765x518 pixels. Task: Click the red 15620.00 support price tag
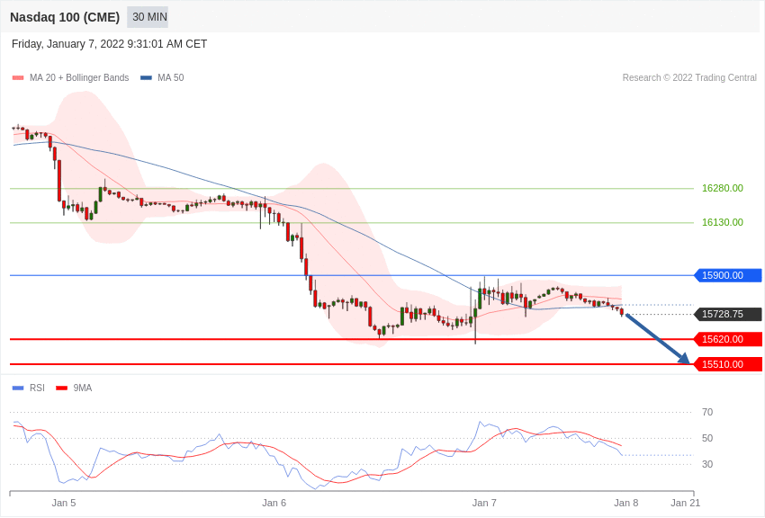point(728,339)
